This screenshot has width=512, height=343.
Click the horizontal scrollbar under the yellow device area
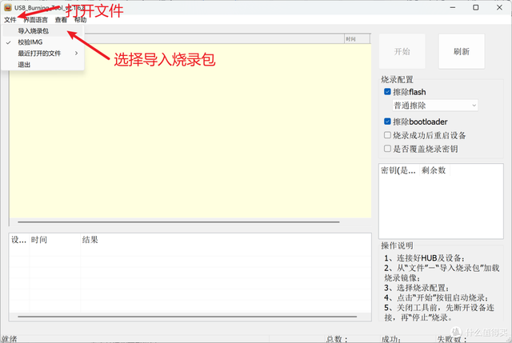pyautogui.click(x=178, y=222)
